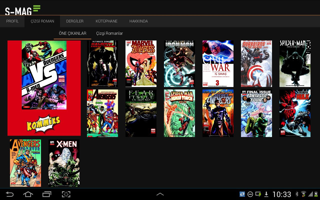The width and height of the screenshot is (320, 200).
Task: Tap the S-MAG logo
Action: pos(22,10)
